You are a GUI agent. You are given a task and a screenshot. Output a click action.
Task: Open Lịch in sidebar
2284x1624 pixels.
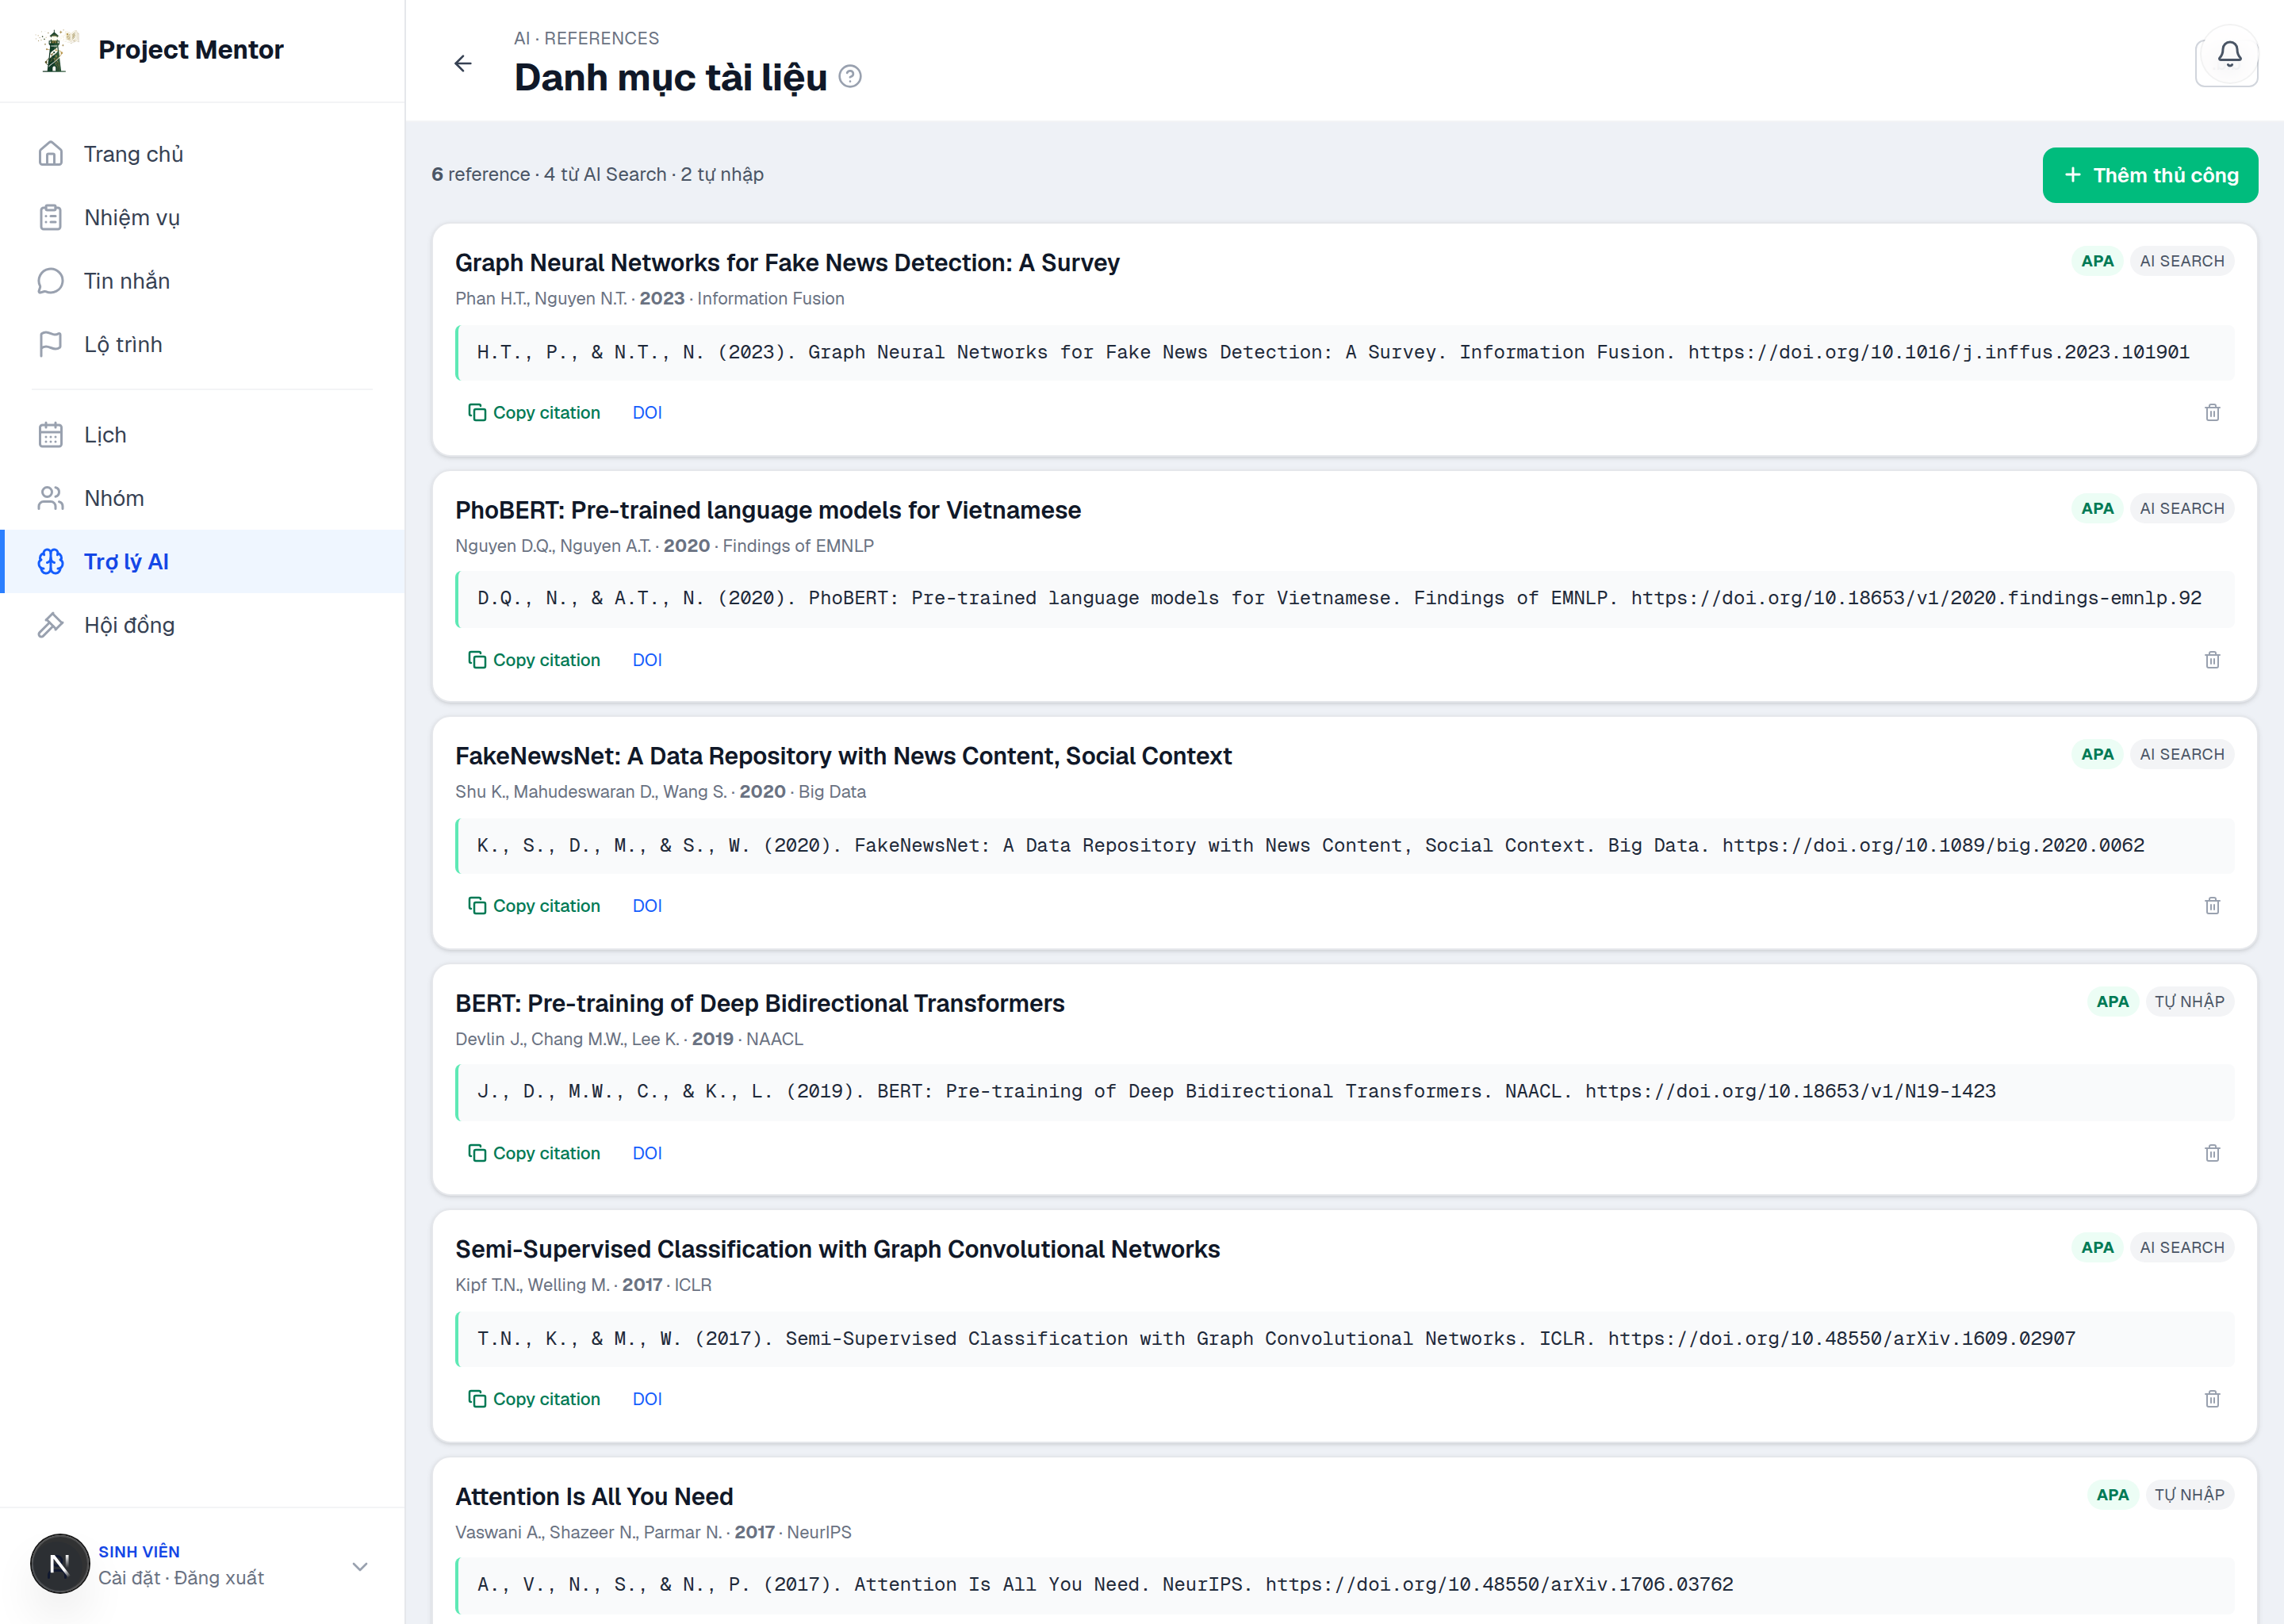(204, 435)
